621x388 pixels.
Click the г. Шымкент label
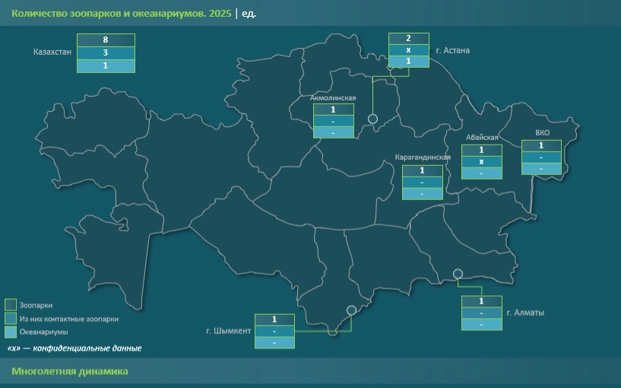click(229, 330)
